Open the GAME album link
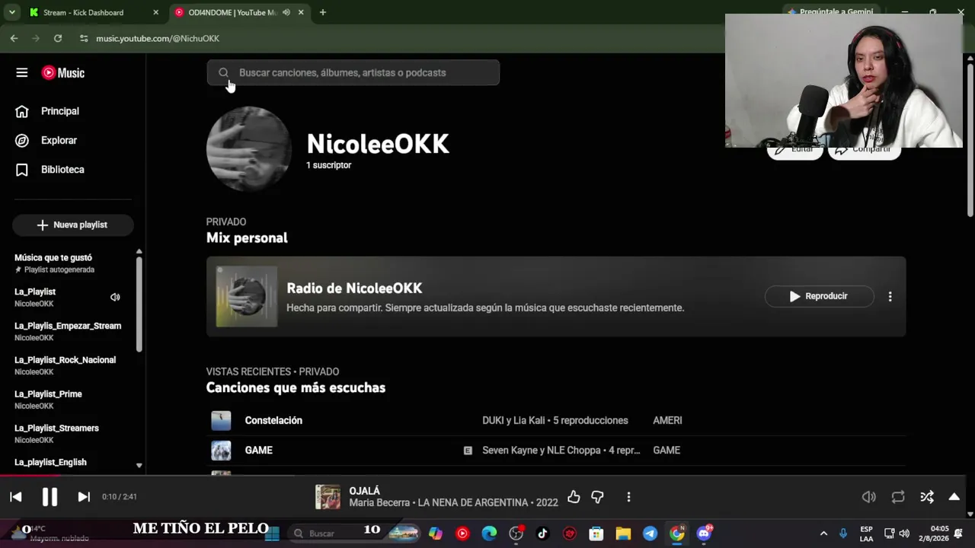The height and width of the screenshot is (548, 975). coord(667,450)
